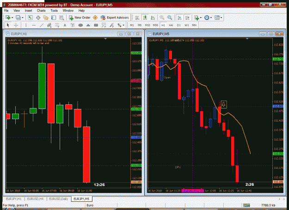
Task: Click the Zoom Out magnifier
Action: click(x=170, y=18)
